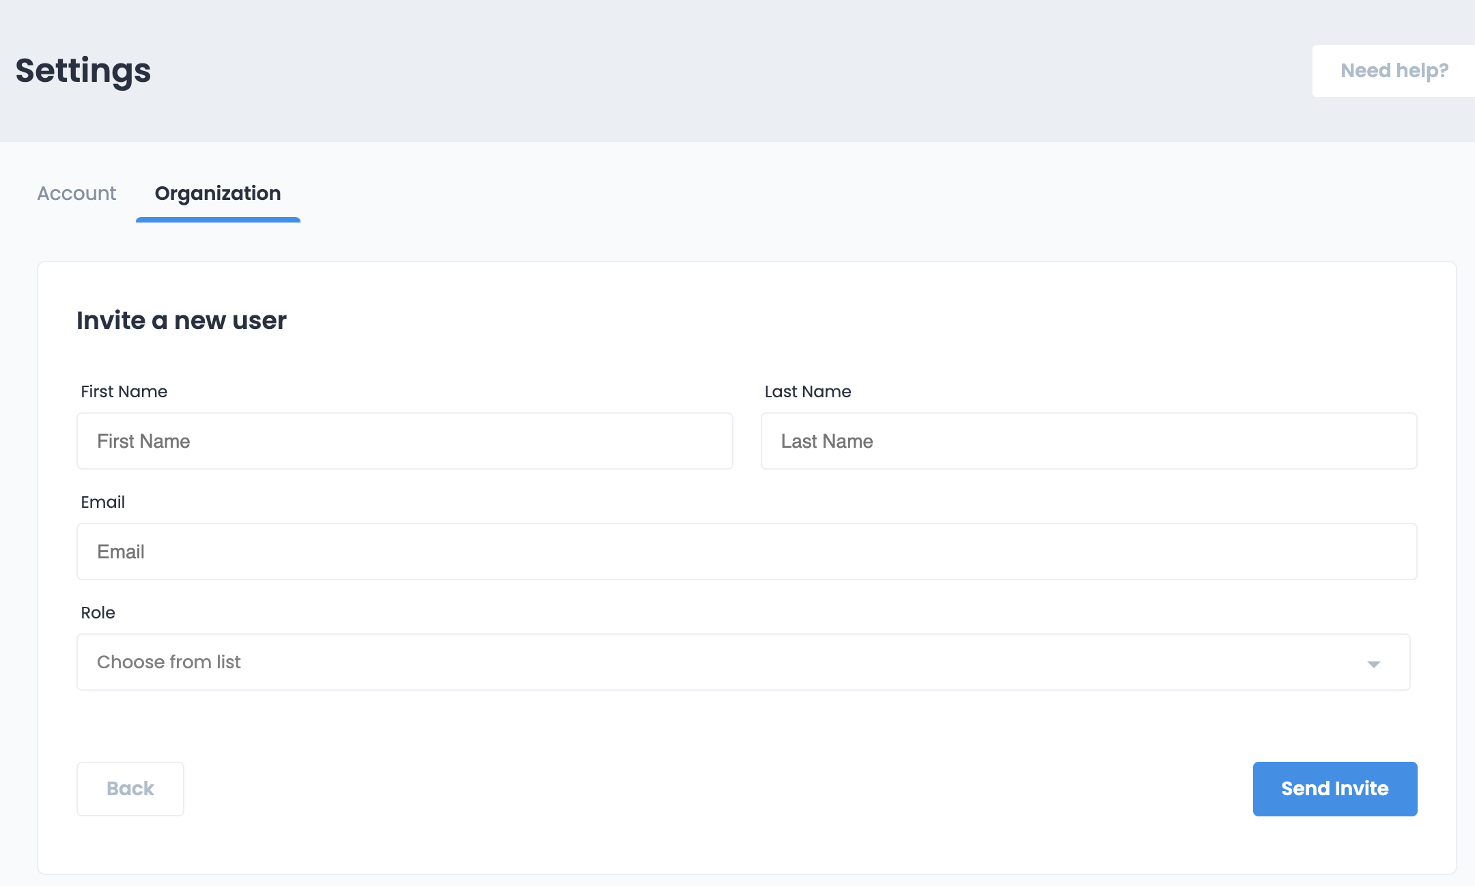Click into the Last Name text box
Screen dimensions: 1475x886
tap(1088, 441)
